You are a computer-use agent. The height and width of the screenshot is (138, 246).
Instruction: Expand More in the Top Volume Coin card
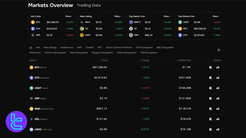tap(216, 16)
